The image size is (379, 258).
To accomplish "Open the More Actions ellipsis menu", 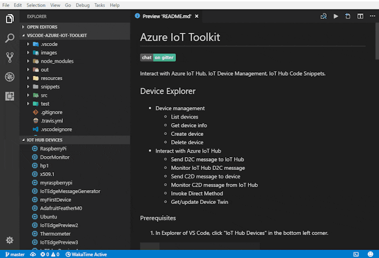I will pos(372,16).
